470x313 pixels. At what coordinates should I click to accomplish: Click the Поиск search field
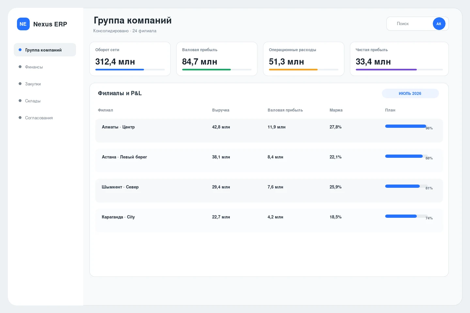(410, 24)
